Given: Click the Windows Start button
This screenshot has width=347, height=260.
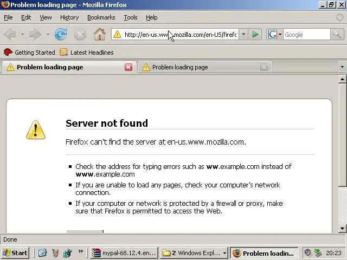Looking at the screenshot, I should point(15,253).
